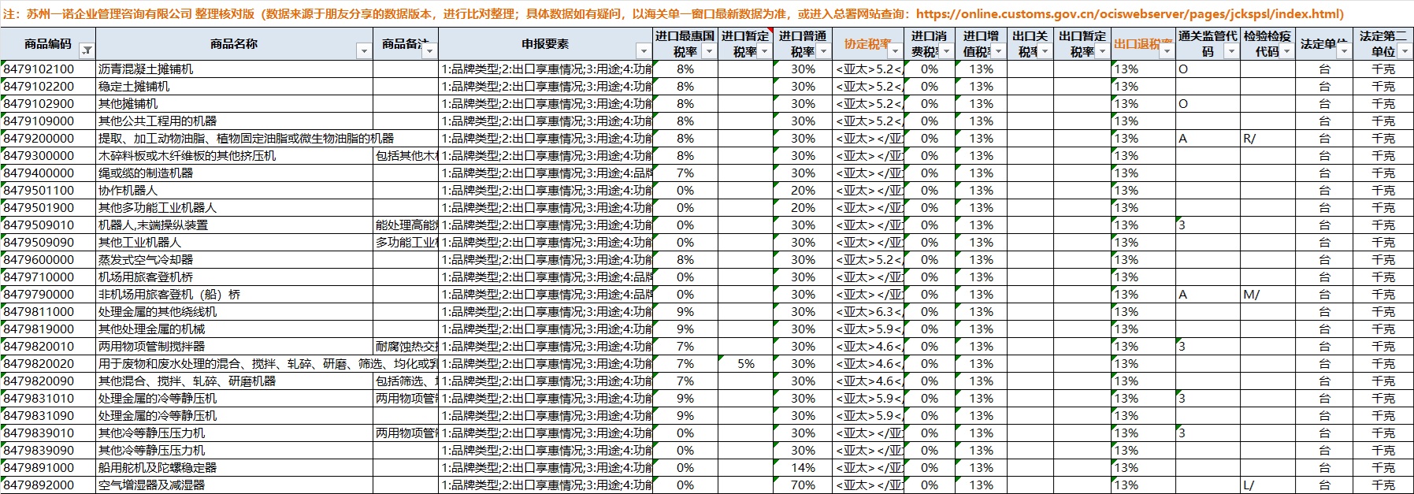The height and width of the screenshot is (494, 1414).
Task: Click the 进口暂定税率 filter arrow
Action: [x=764, y=51]
